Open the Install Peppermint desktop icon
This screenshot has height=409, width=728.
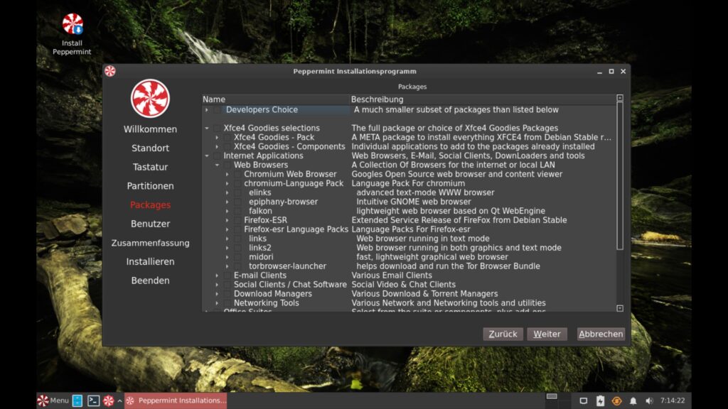pyautogui.click(x=72, y=34)
